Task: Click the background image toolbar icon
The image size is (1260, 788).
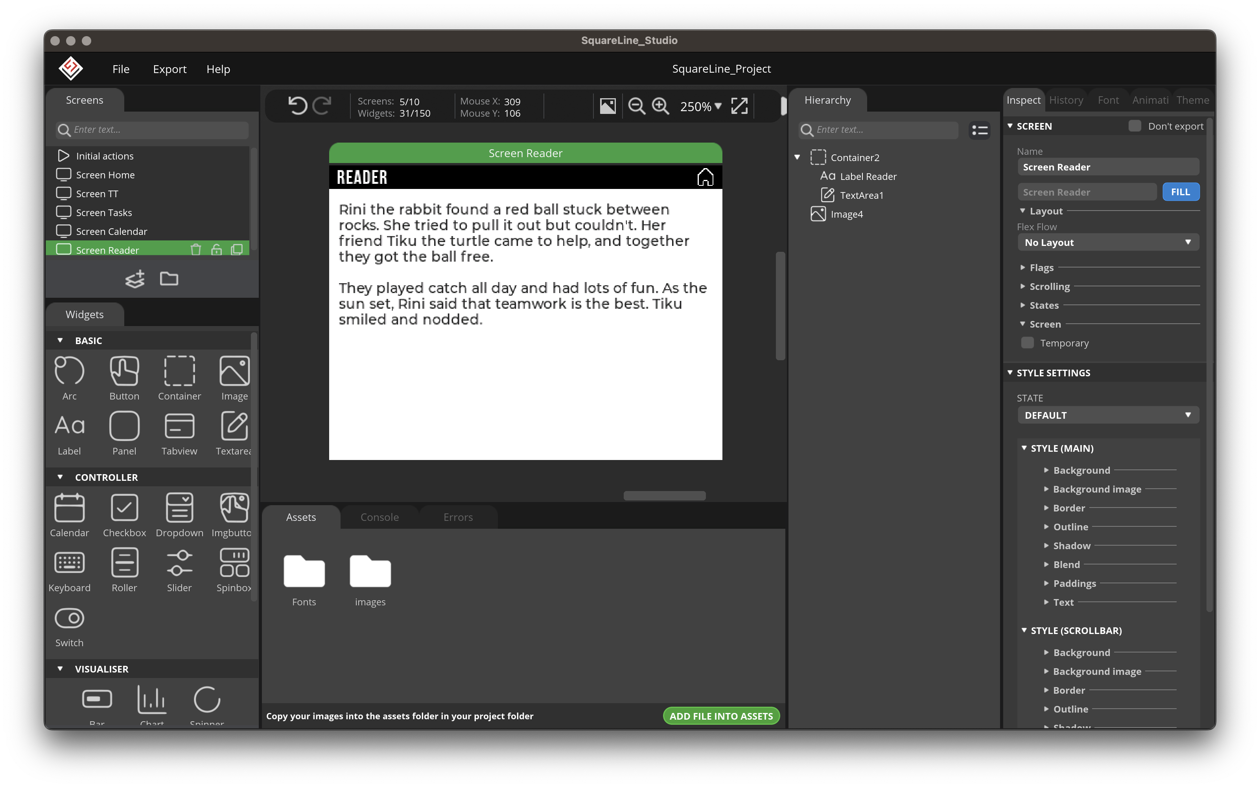Action: (607, 106)
